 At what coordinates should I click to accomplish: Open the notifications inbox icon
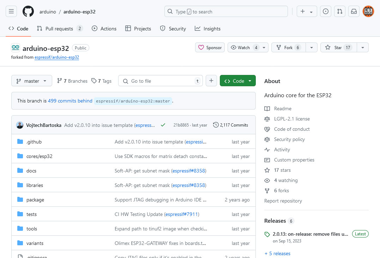point(354,11)
